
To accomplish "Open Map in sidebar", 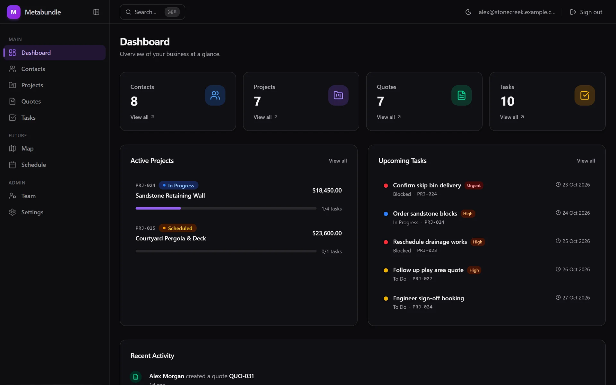I will pos(55,149).
